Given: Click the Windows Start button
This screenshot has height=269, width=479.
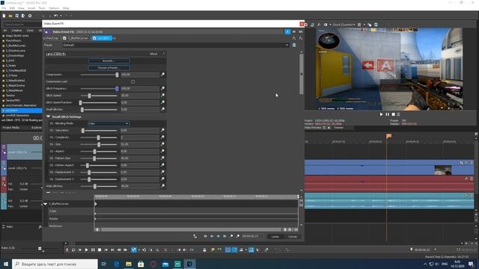Looking at the screenshot, I should [x=6, y=264].
